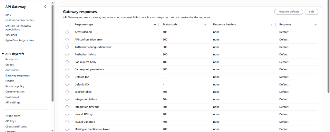Select Bad request parameters radio button
Viewport: 330px width, 132px height.
[x=67, y=69]
